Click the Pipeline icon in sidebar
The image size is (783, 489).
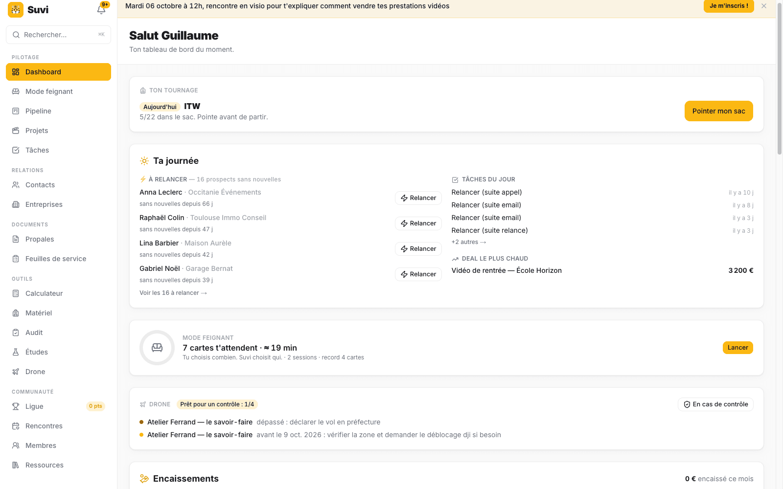tap(16, 111)
